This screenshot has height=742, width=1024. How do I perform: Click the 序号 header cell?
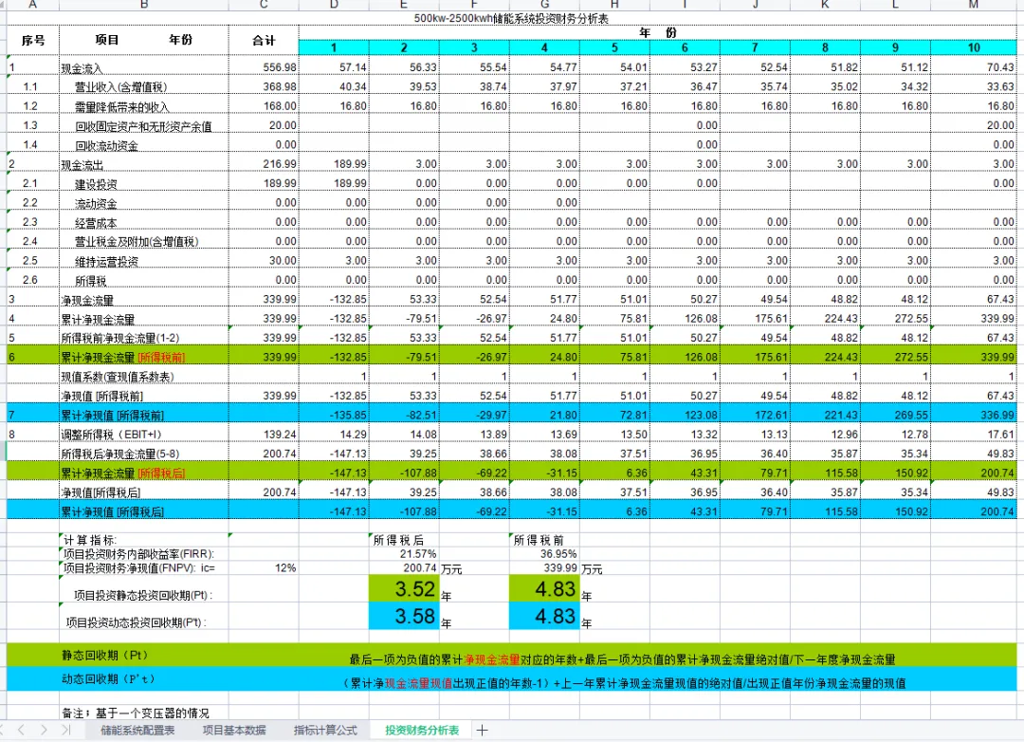(x=32, y=40)
